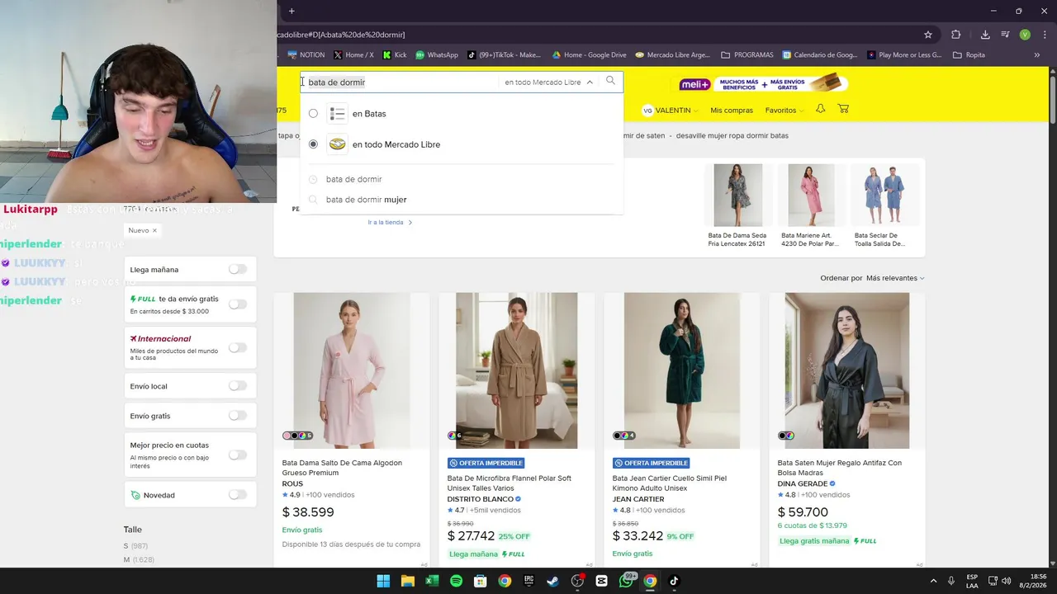1057x594 pixels.
Task: Open the media control icon in Chrome toolbar
Action: click(1005, 35)
